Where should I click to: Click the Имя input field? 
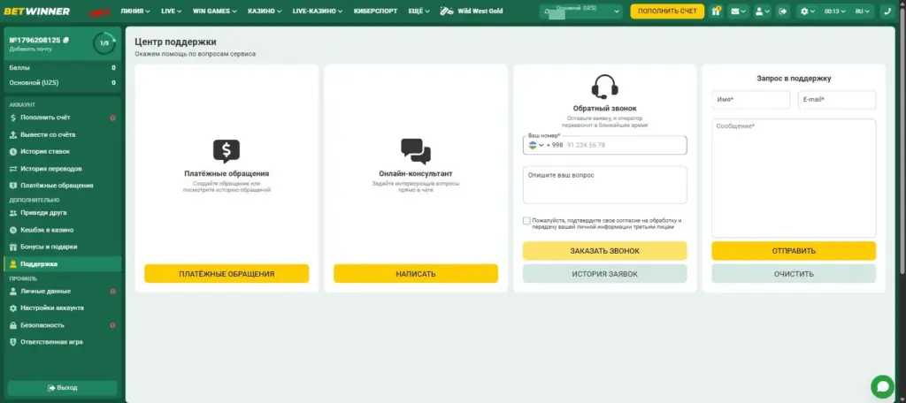(750, 100)
